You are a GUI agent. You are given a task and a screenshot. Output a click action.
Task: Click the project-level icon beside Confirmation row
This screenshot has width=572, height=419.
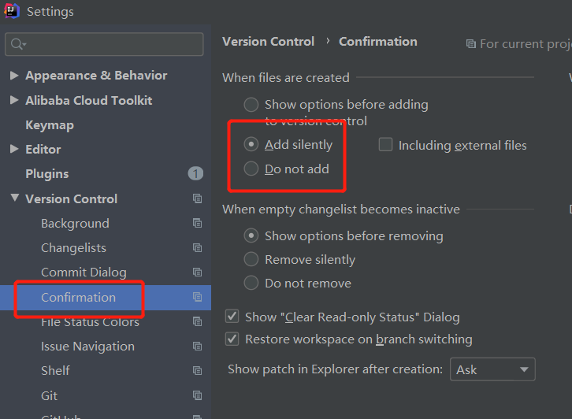click(197, 297)
